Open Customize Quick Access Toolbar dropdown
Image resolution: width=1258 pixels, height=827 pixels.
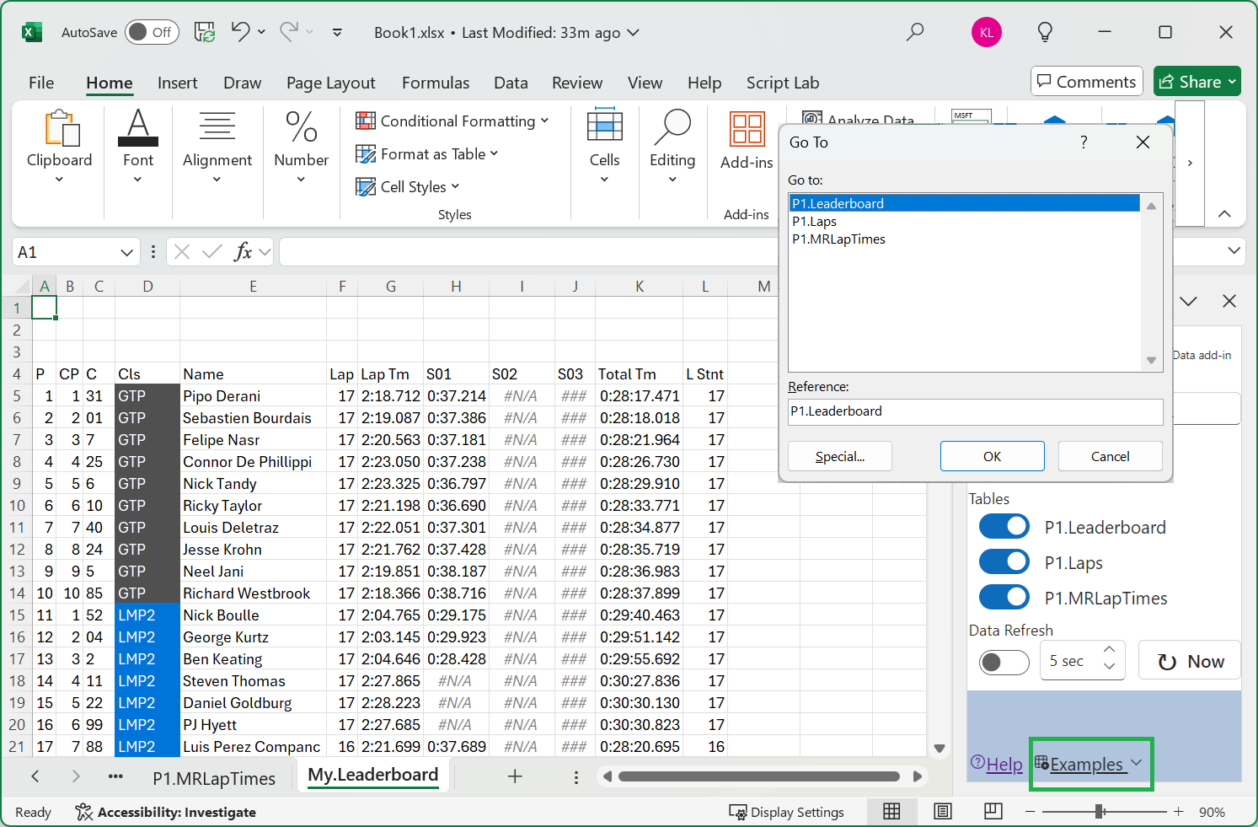tap(337, 32)
